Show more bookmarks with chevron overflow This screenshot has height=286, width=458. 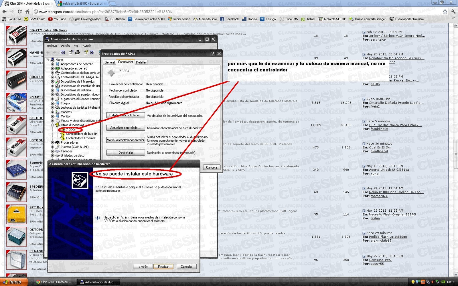pyautogui.click(x=453, y=18)
